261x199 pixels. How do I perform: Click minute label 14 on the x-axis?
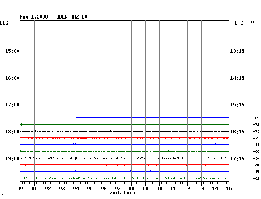[x=215, y=189]
